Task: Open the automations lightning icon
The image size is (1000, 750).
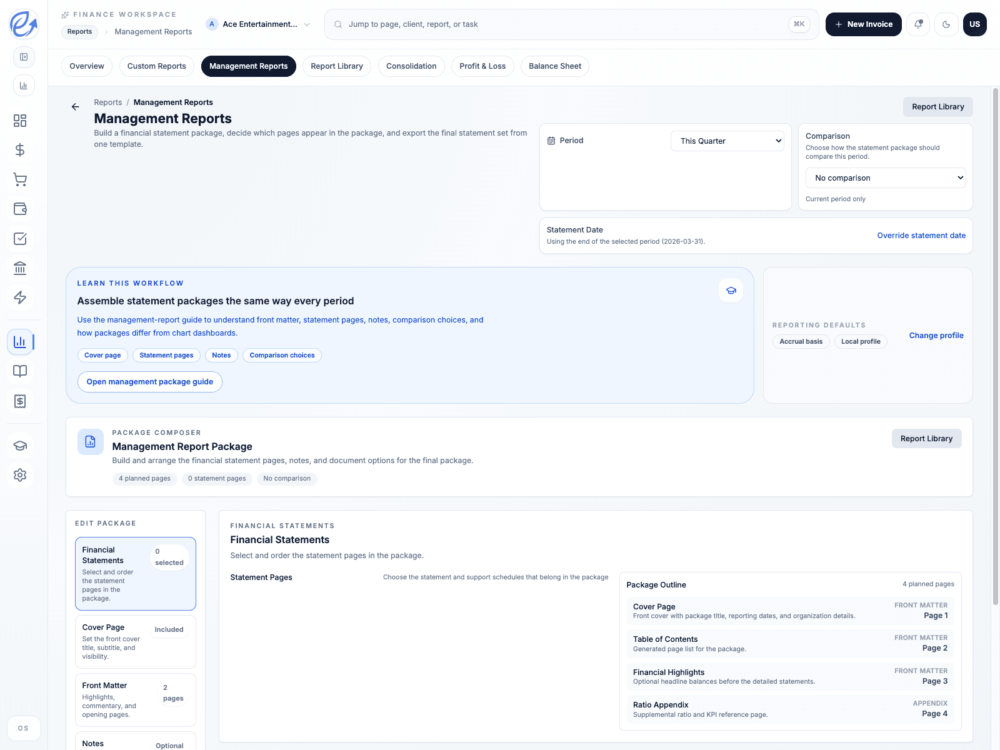Action: click(20, 297)
